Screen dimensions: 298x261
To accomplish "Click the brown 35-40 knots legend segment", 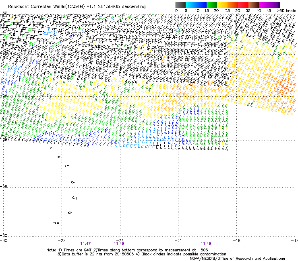I will click(x=254, y=5).
